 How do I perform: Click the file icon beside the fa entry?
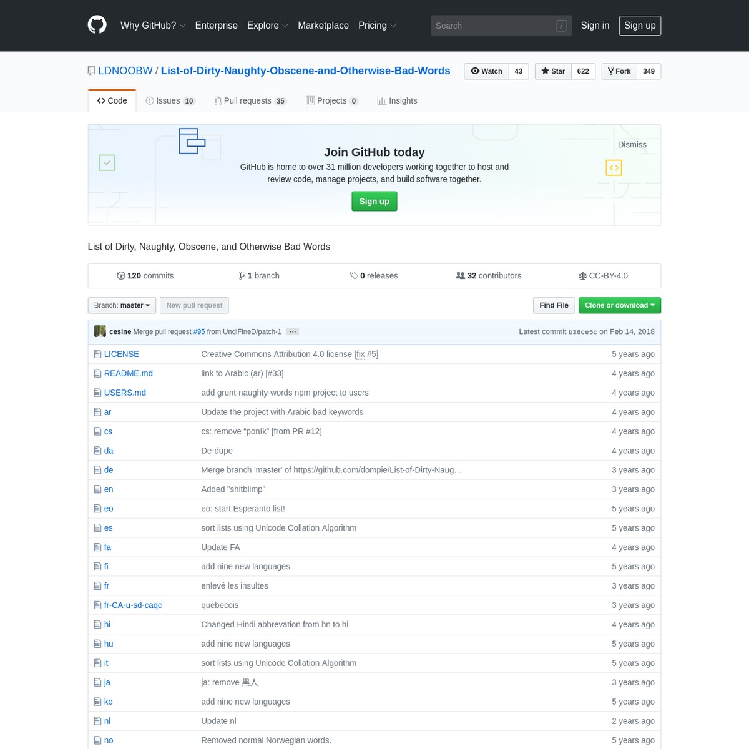(x=97, y=547)
